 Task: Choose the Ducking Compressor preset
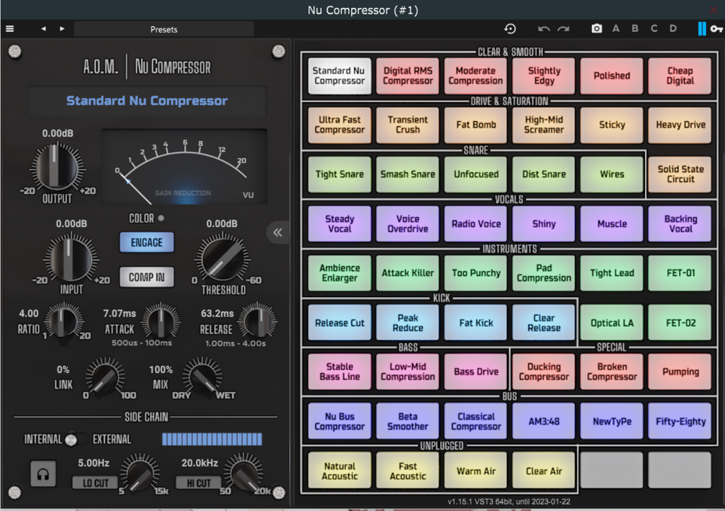pos(544,372)
